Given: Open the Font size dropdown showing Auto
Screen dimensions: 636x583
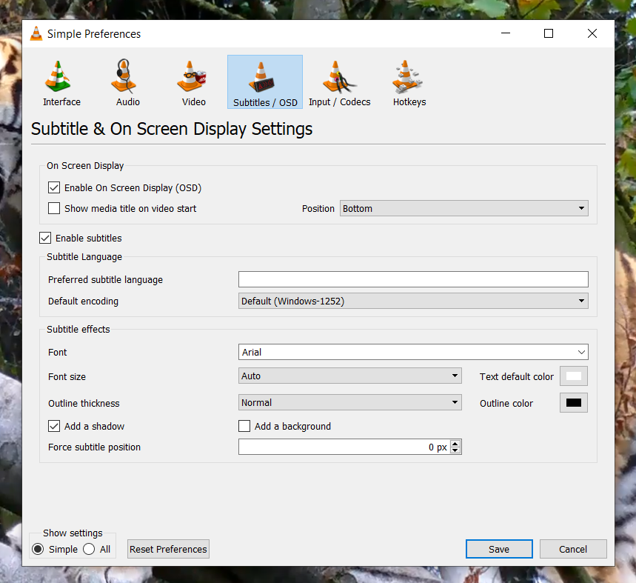Looking at the screenshot, I should 350,376.
